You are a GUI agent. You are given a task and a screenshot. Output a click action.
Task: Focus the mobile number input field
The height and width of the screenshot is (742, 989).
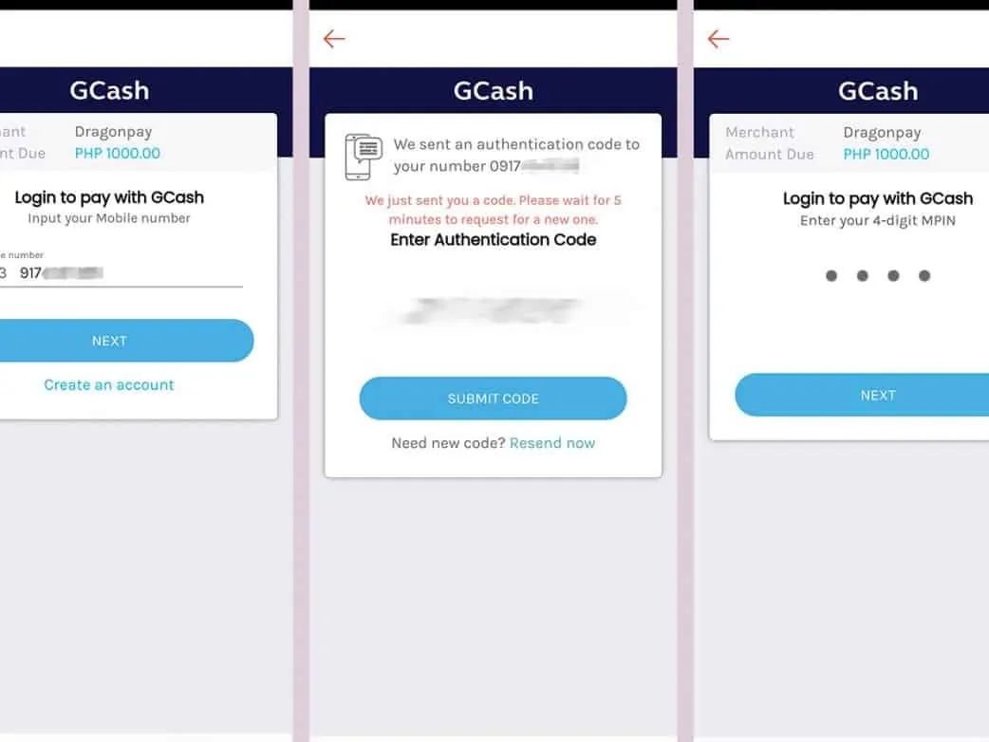click(x=123, y=273)
